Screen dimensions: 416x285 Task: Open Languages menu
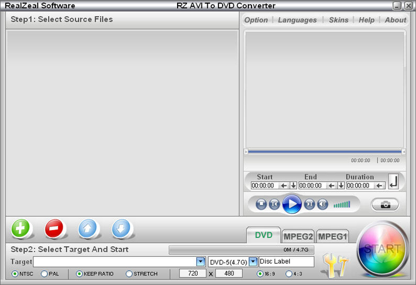pyautogui.click(x=297, y=20)
